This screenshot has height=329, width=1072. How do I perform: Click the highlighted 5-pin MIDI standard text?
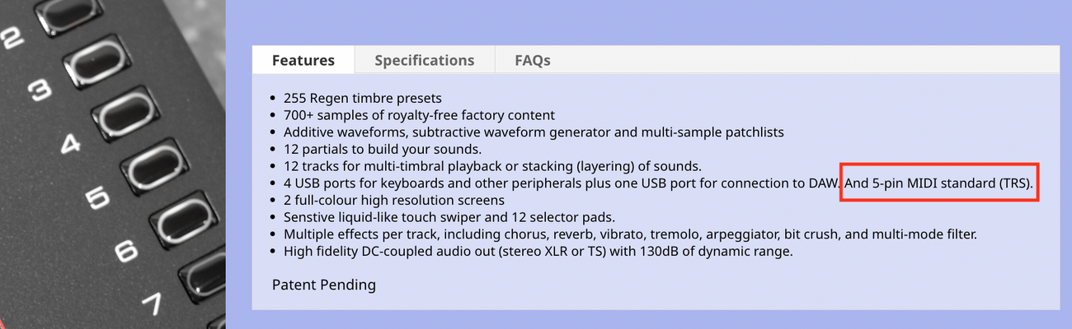(x=939, y=183)
